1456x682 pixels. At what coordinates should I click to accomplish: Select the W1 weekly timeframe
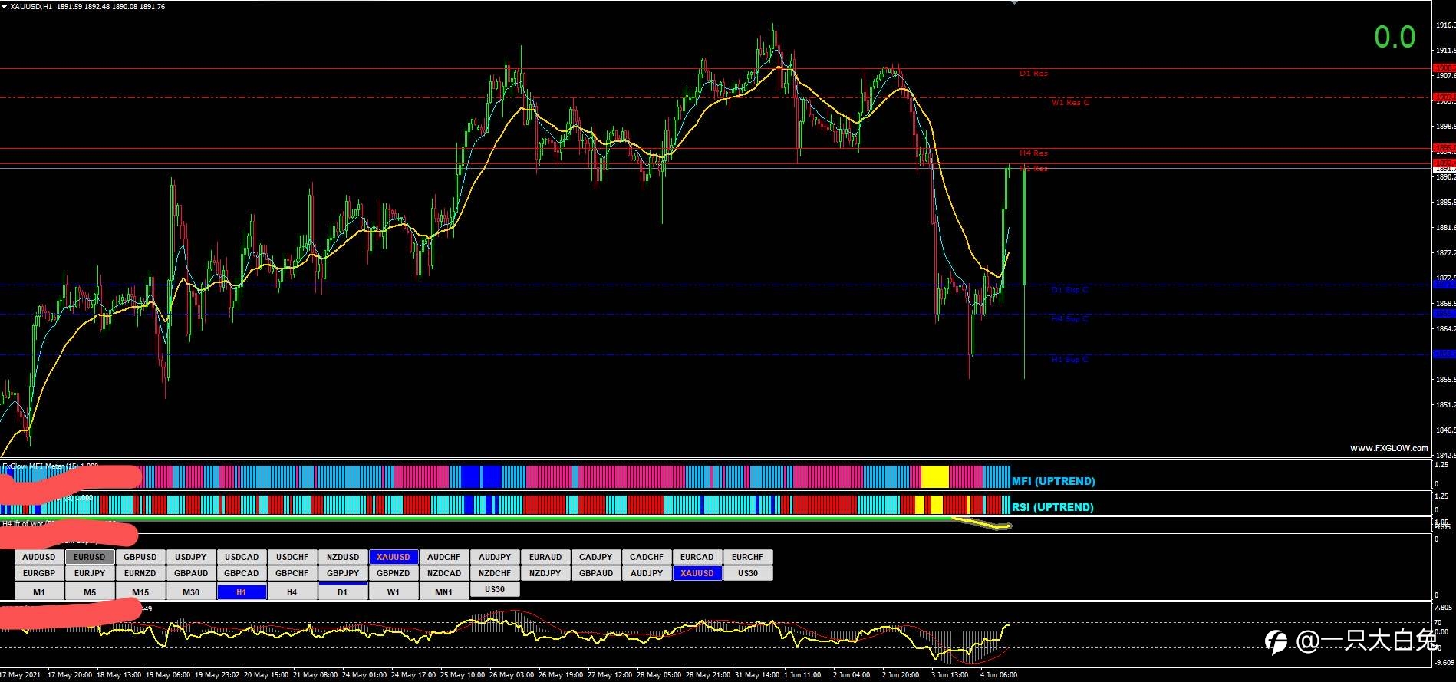[393, 592]
